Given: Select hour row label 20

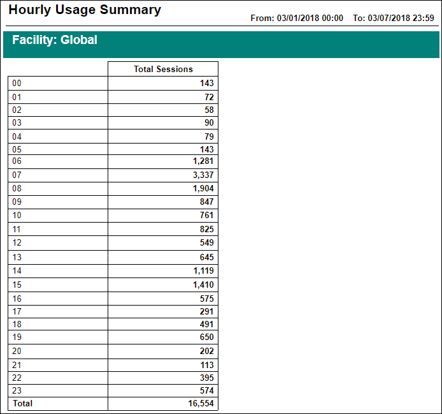Looking at the screenshot, I should (x=17, y=351).
